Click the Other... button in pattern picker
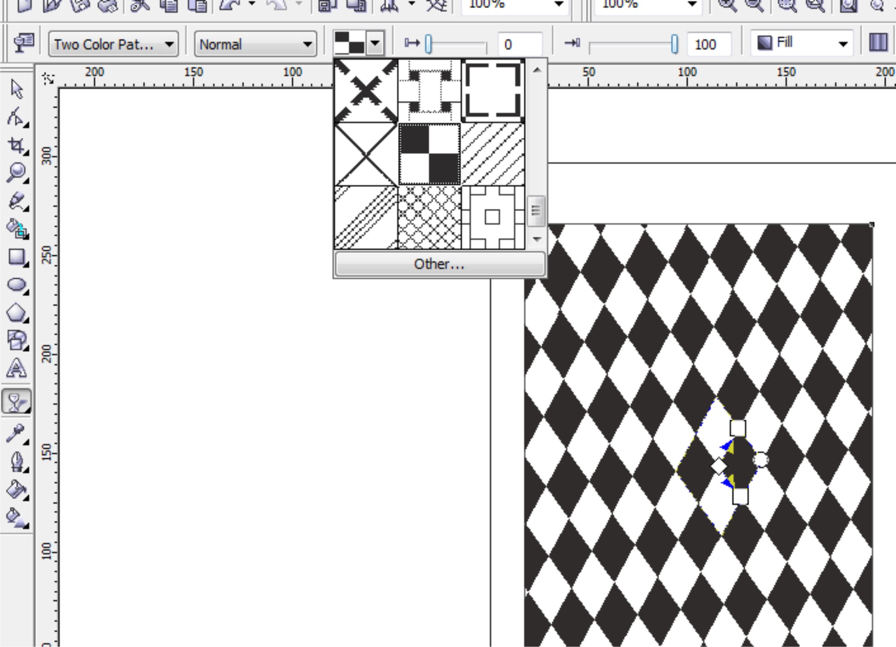Image resolution: width=896 pixels, height=647 pixels. [439, 264]
